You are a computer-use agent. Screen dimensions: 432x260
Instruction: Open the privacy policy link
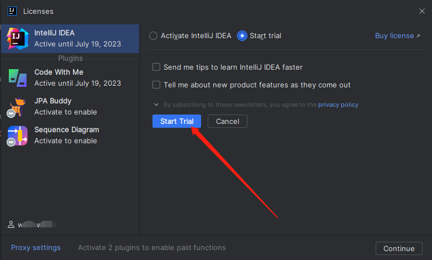tap(338, 105)
